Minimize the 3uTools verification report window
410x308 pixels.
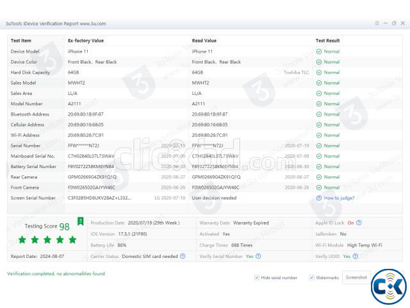click(386, 23)
